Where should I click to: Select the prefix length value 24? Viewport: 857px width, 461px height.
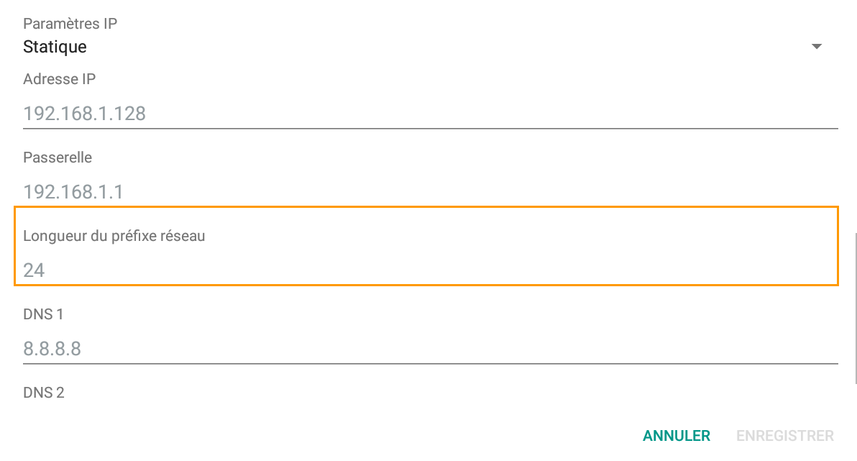34,270
